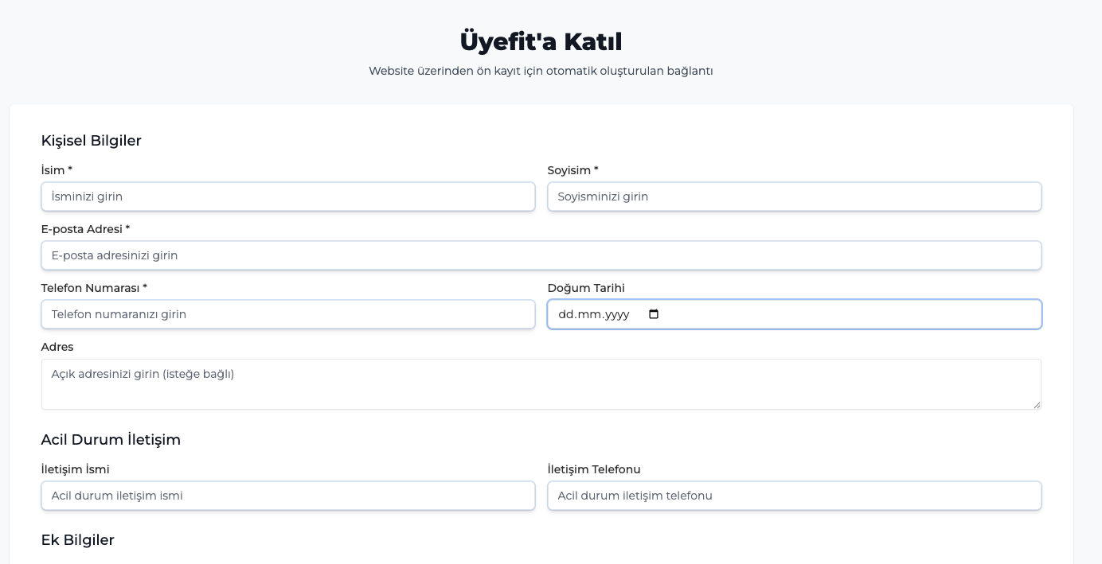This screenshot has height=564, width=1102.
Task: Click the İletişim Telefonu input
Action: tap(794, 496)
